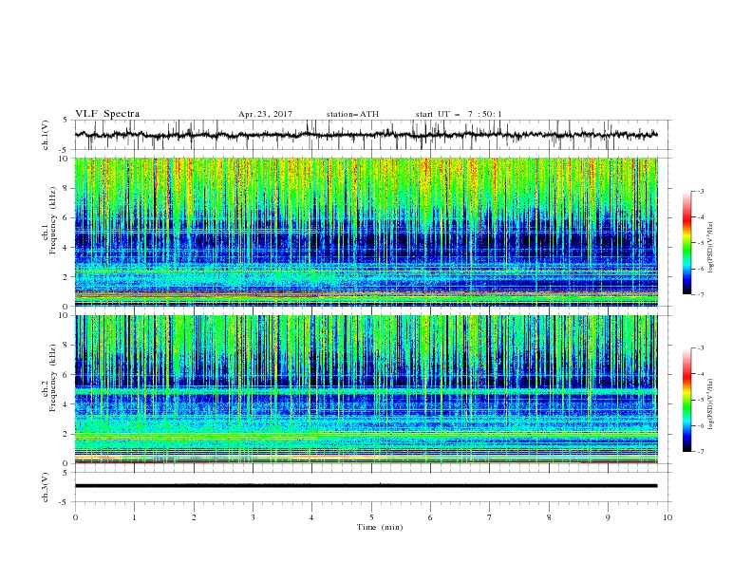Click the time axis tick label "3"
The image size is (752, 581).
[x=253, y=517]
